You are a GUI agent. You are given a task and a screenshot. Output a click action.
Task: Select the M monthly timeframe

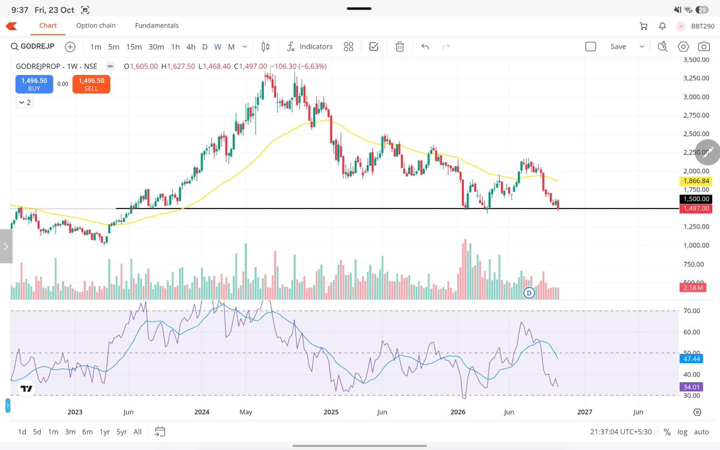(231, 47)
